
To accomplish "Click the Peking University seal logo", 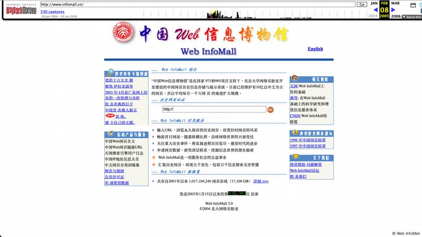I will [x=123, y=34].
